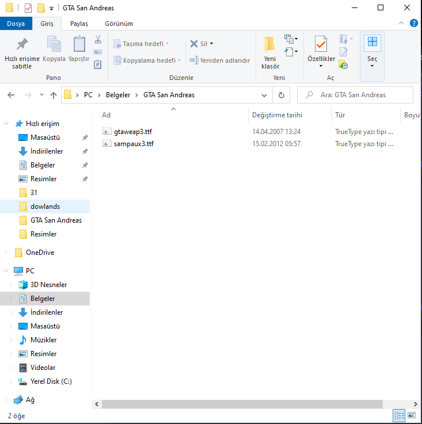The image size is (422, 424).
Task: Open the easy access dropdown icon
Action: tap(291, 51)
